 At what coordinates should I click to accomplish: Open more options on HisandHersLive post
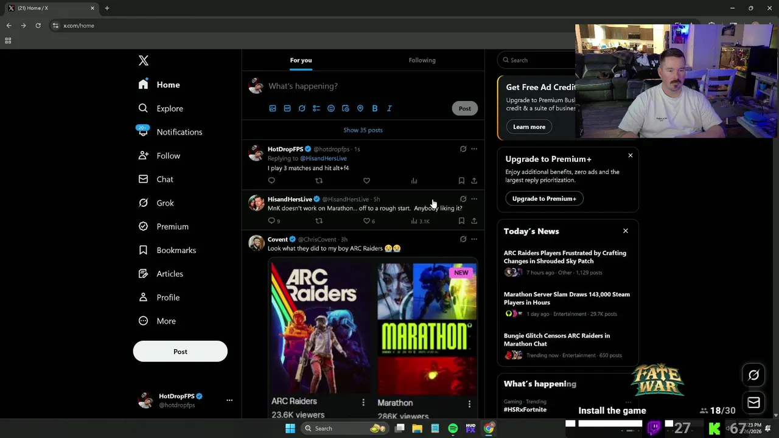[474, 199]
